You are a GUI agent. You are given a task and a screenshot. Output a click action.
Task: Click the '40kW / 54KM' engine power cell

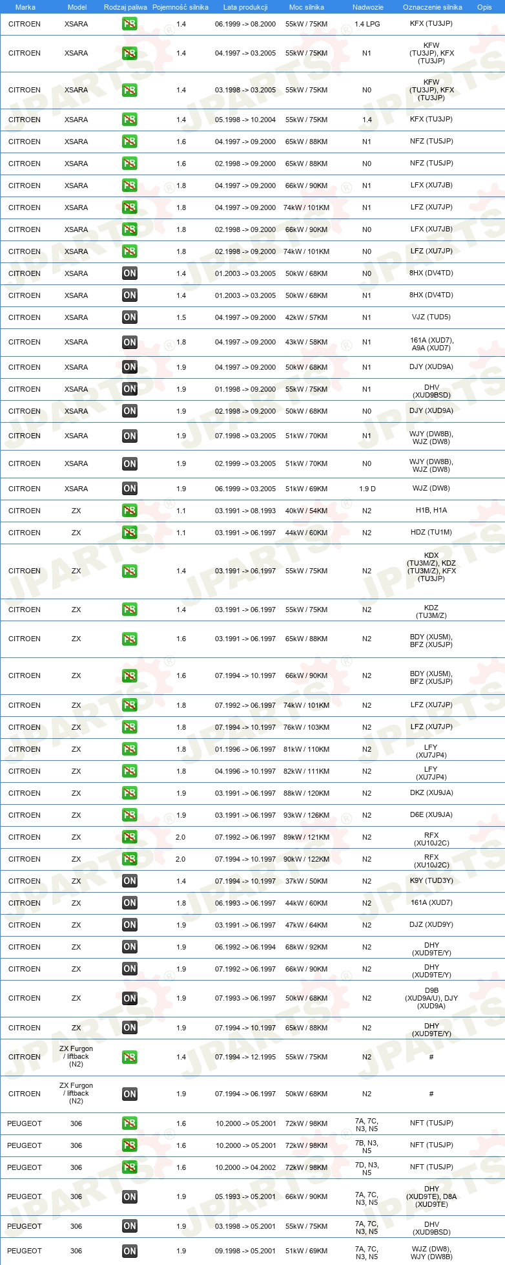tap(307, 511)
